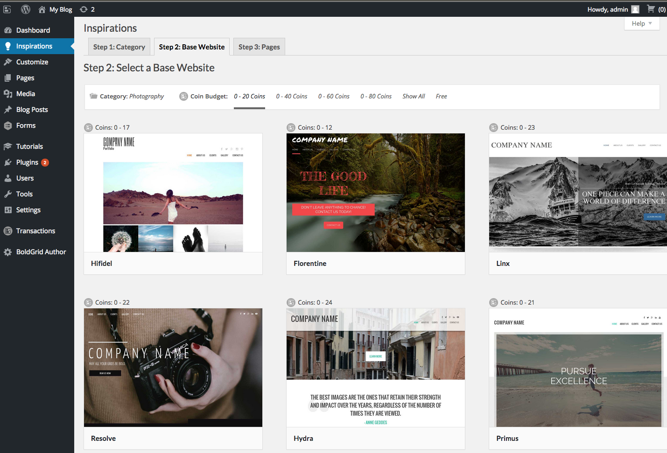The image size is (667, 453).
Task: Open Dashboard in the sidebar
Action: [x=33, y=30]
